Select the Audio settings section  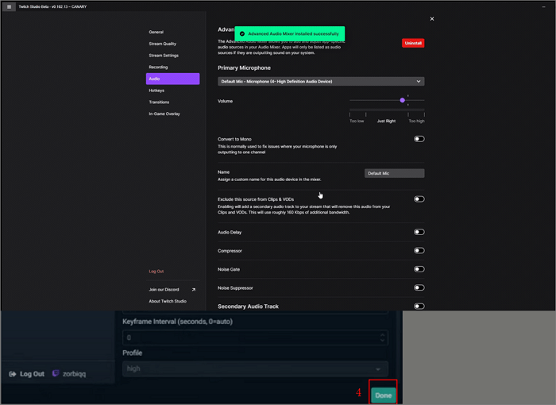point(172,79)
